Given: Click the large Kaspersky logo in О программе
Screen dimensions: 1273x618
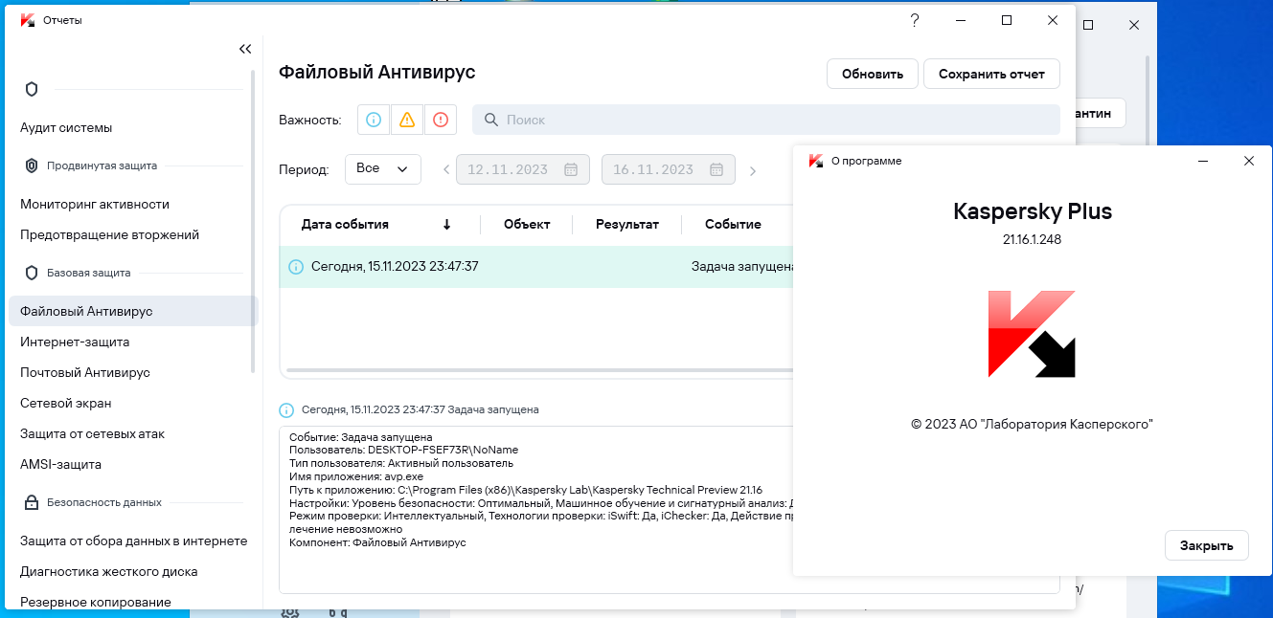Looking at the screenshot, I should [1032, 334].
